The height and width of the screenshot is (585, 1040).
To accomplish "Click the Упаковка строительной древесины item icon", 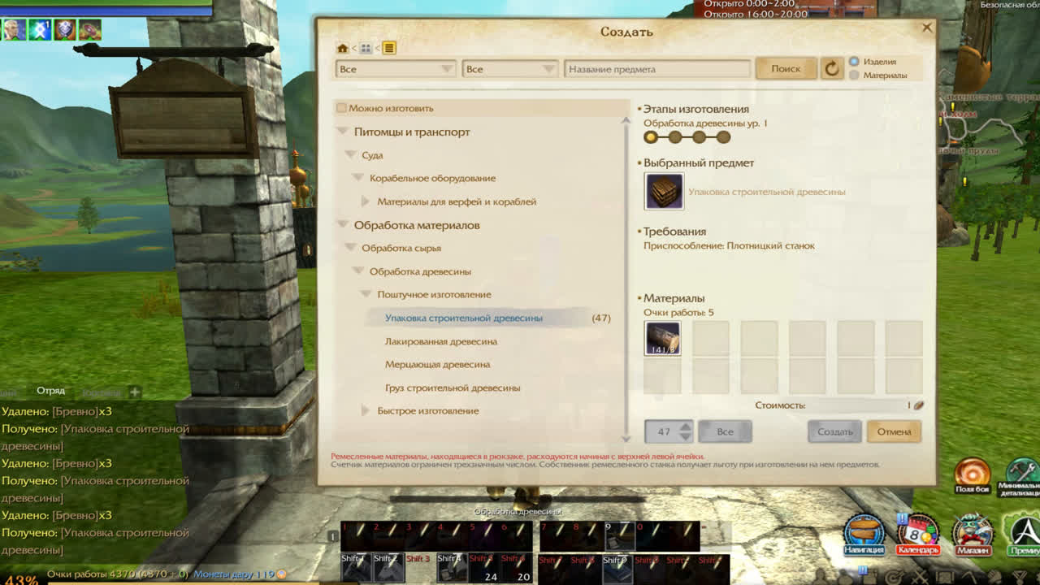I will pyautogui.click(x=664, y=192).
